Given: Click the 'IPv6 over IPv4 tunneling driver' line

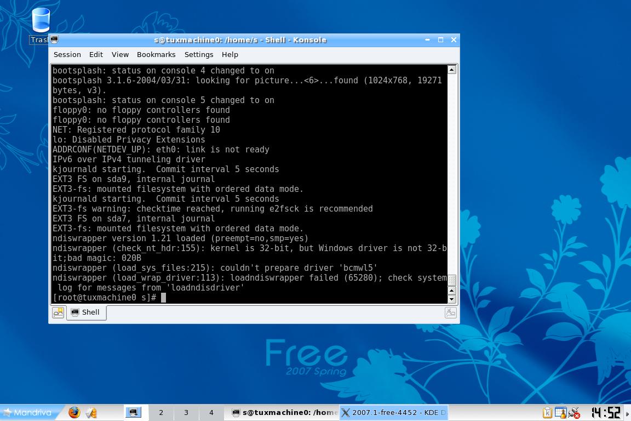Looking at the screenshot, I should [x=129, y=159].
